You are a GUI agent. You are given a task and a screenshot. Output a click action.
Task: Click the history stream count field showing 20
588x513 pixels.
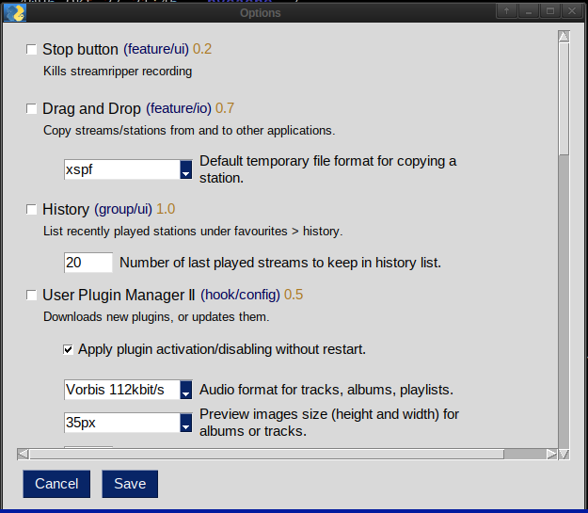click(x=87, y=263)
